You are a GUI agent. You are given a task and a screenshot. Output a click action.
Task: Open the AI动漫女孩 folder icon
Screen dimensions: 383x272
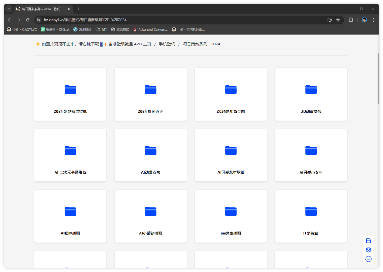[x=150, y=151]
